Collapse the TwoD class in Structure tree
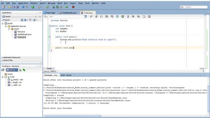The height and width of the screenshot is (118, 210). pyautogui.click(x=3, y=77)
